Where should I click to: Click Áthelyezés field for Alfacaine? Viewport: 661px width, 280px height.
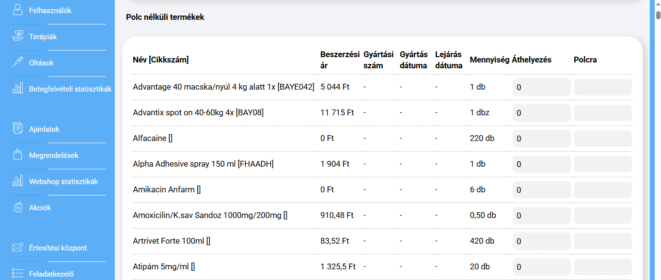tap(541, 139)
